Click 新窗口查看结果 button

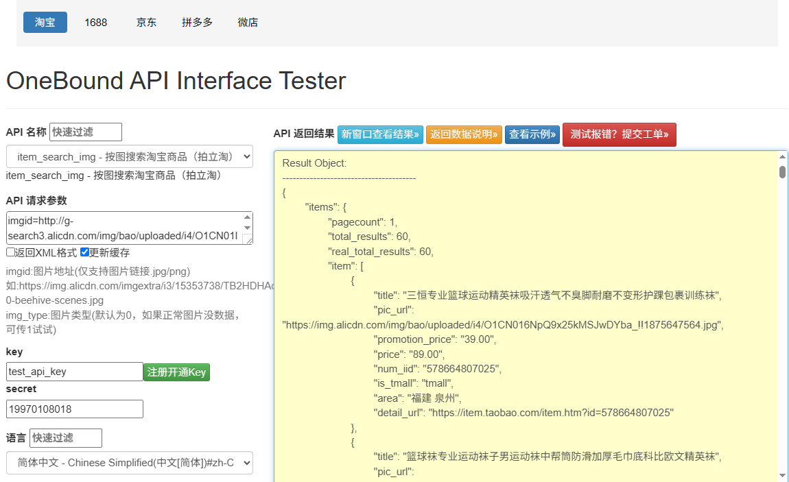tap(380, 134)
